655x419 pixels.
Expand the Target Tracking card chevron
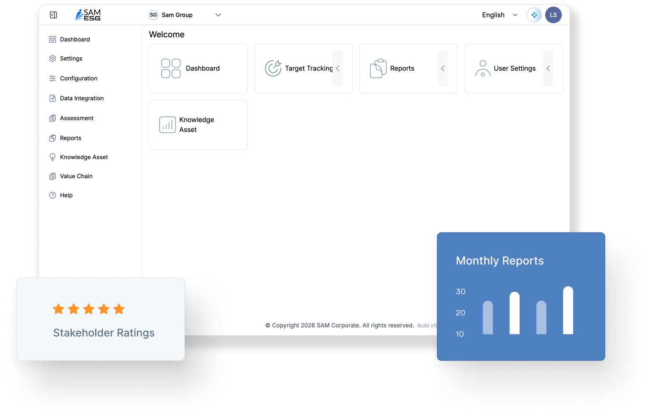[x=338, y=68]
